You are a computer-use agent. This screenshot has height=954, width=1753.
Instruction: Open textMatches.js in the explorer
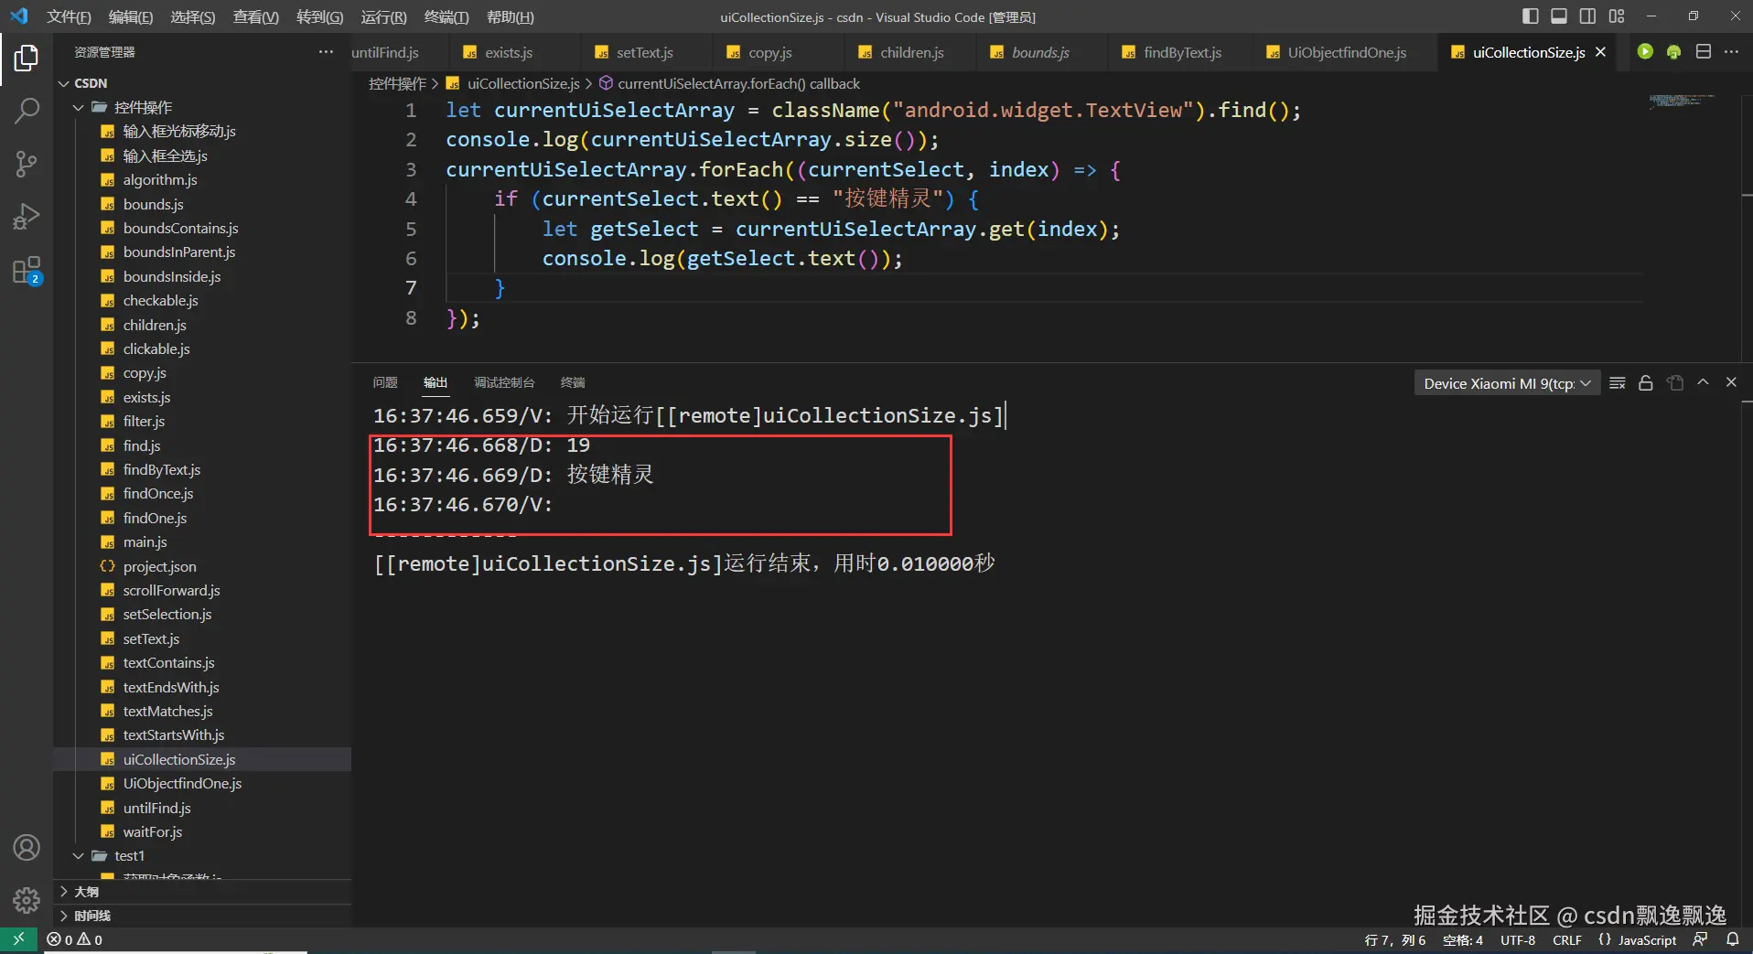[167, 712]
